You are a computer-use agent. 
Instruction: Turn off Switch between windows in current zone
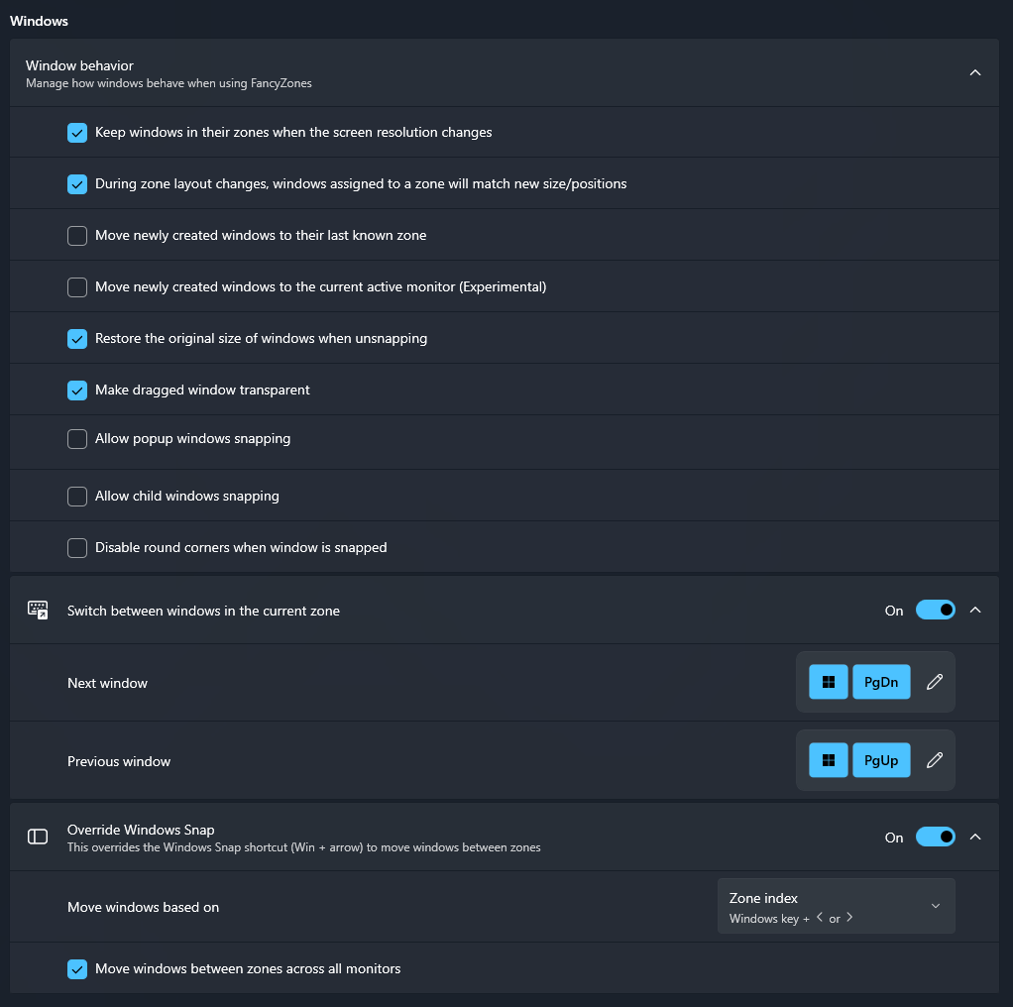tap(935, 610)
